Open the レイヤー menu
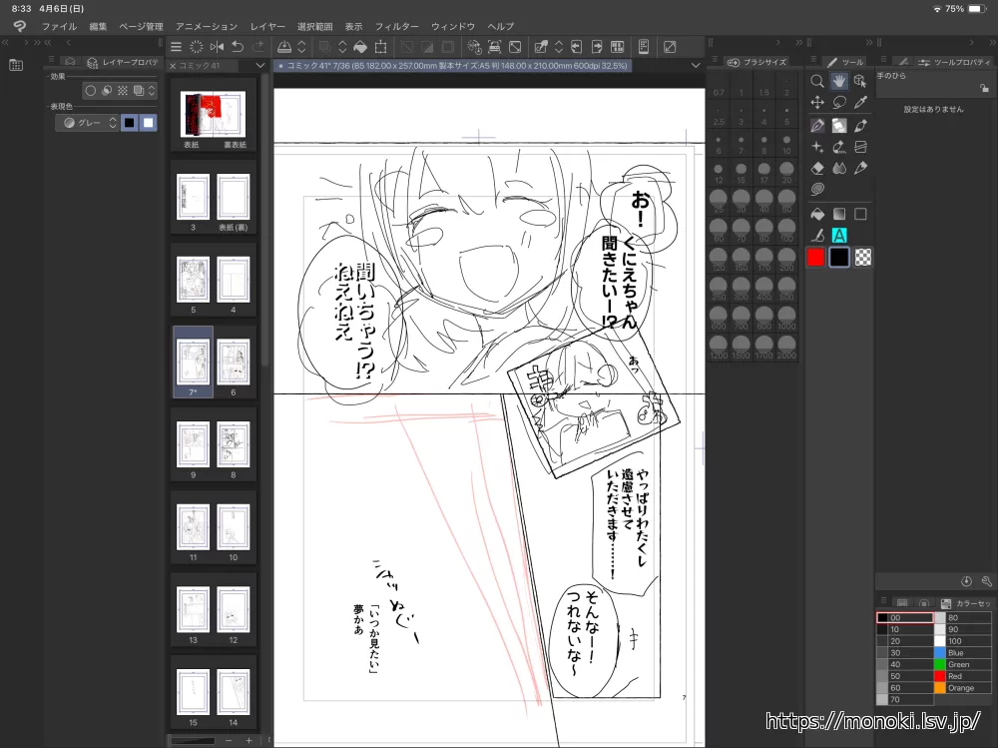The width and height of the screenshot is (998, 748). pos(267,26)
